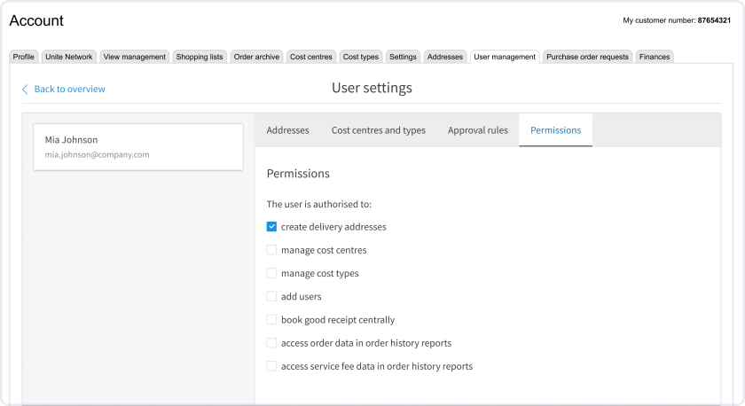745x406 pixels.
Task: Navigate to Purchase order requests tab
Action: pos(587,57)
